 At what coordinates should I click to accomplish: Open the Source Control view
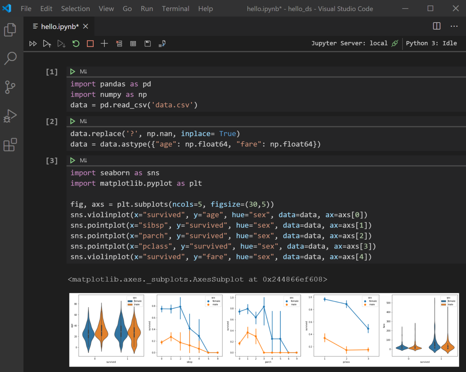click(10, 87)
